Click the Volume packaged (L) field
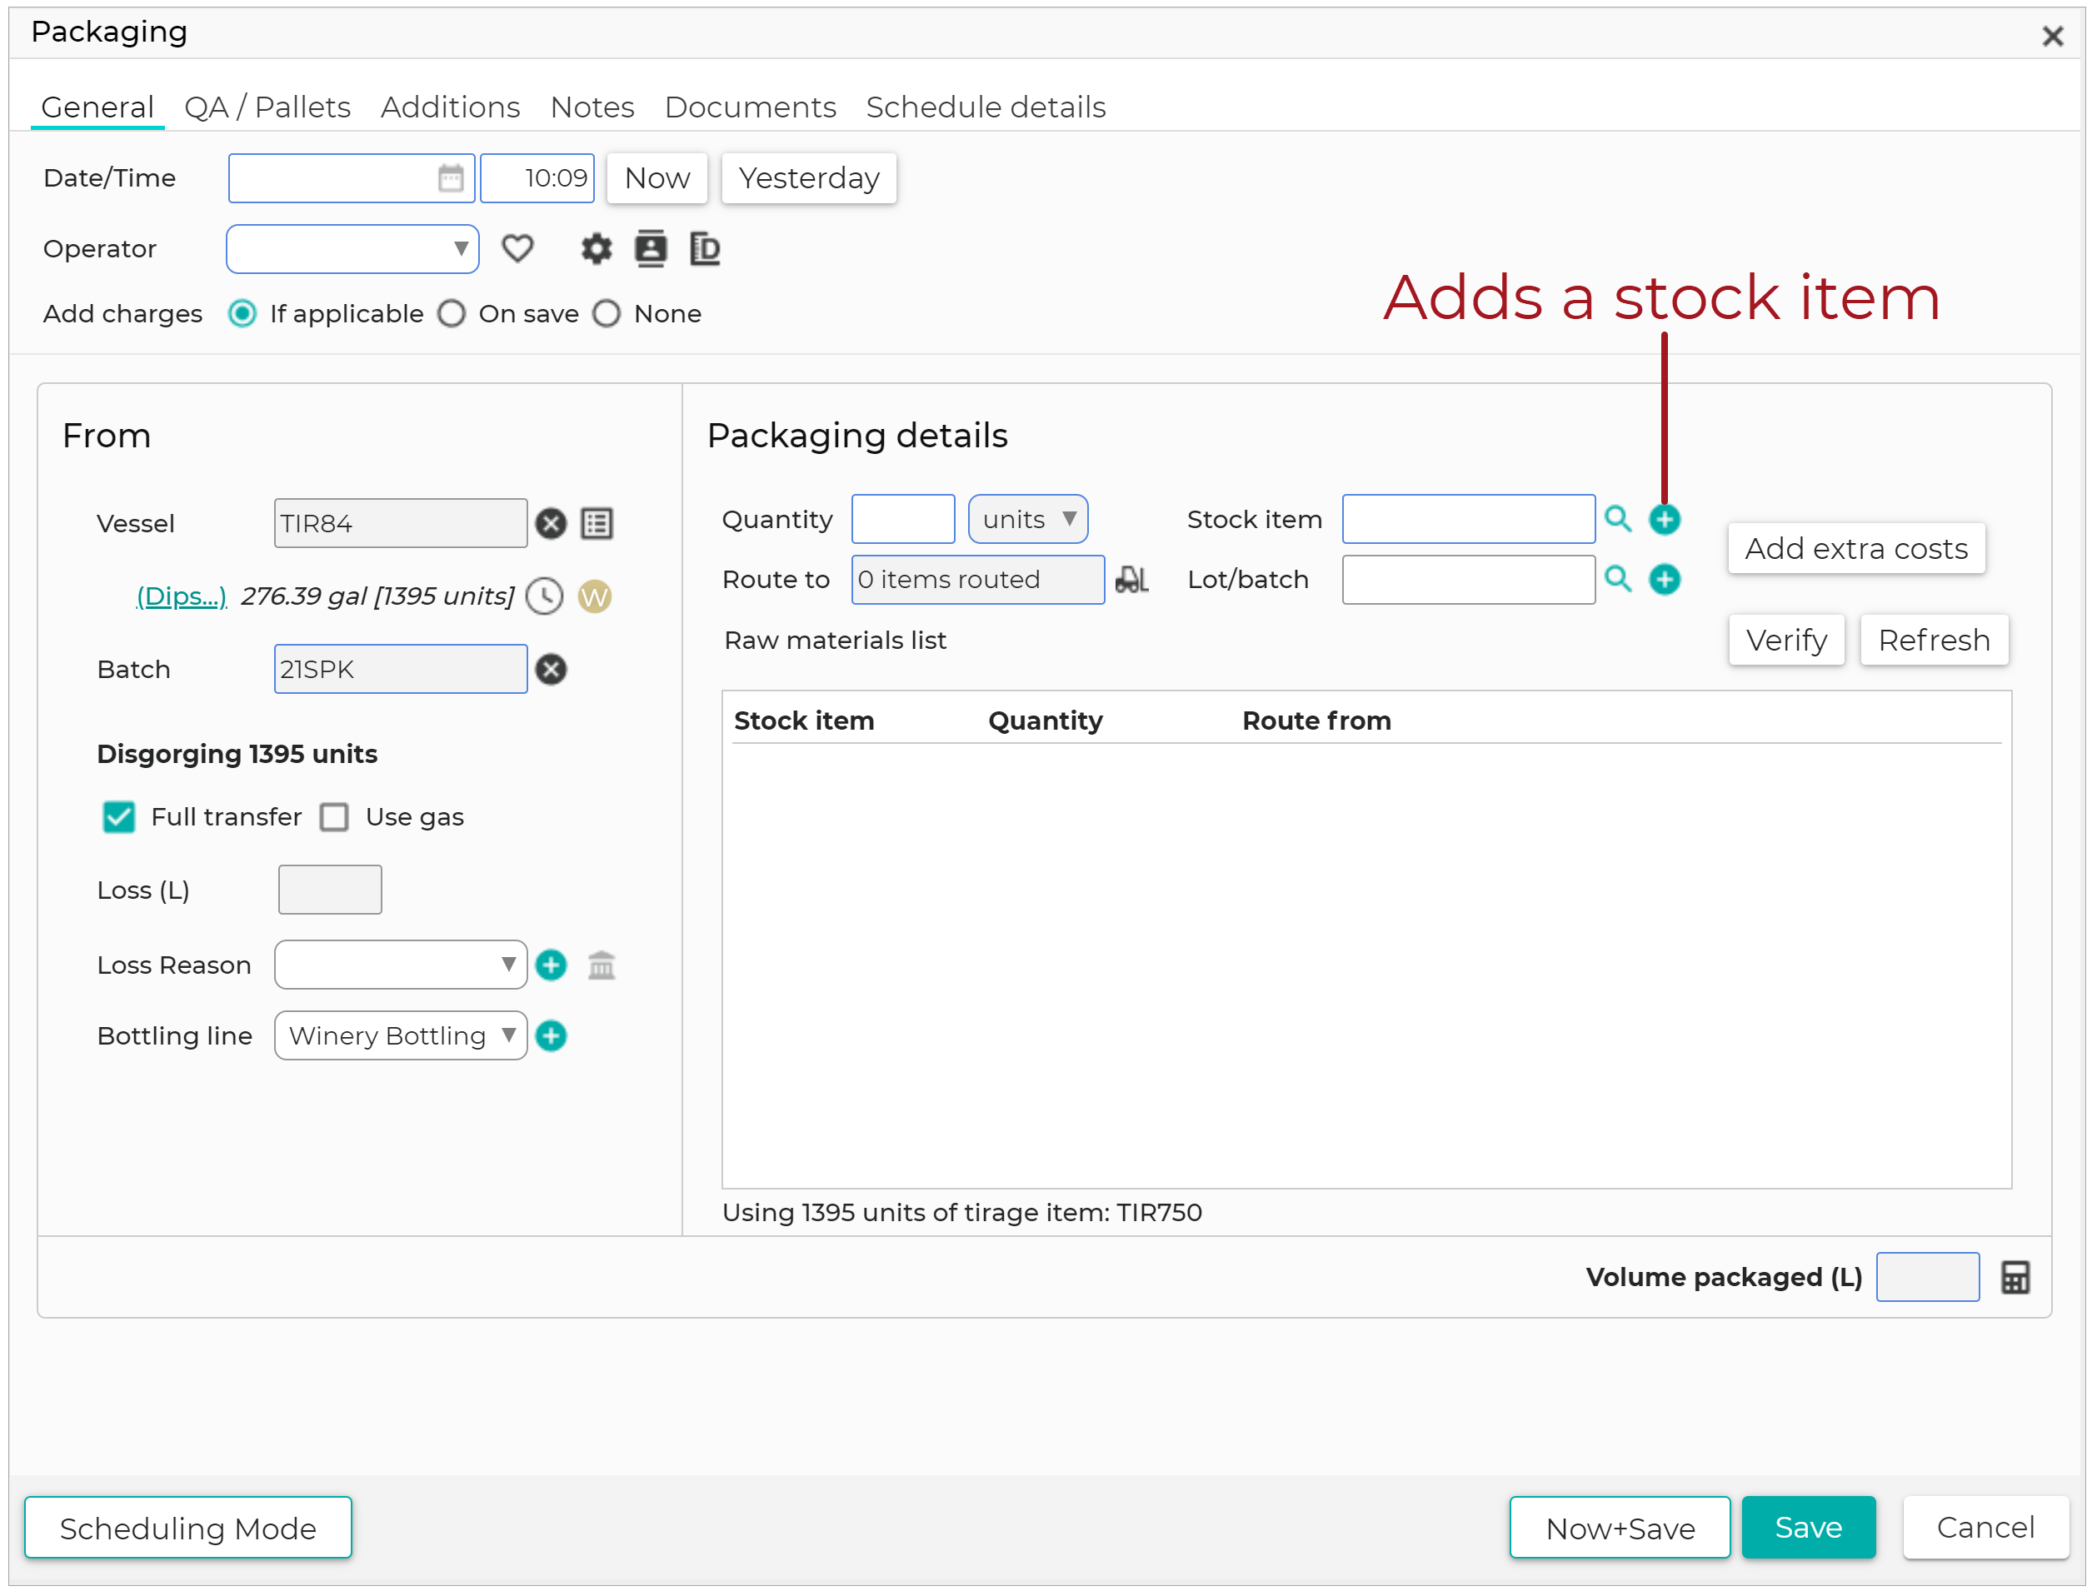The height and width of the screenshot is (1596, 2097). click(1929, 1278)
